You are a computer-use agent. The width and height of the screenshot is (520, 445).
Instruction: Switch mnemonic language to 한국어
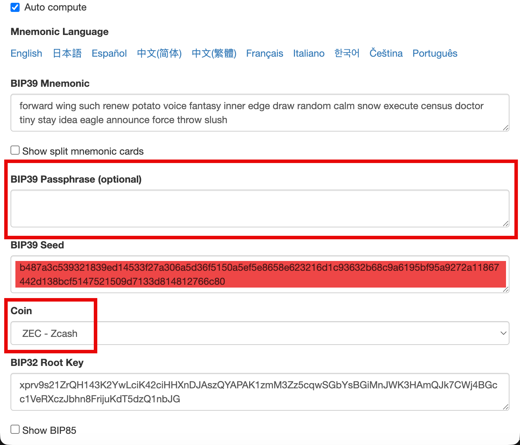click(x=347, y=53)
